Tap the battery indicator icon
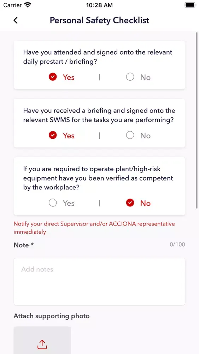The height and width of the screenshot is (354, 199). [x=190, y=5]
